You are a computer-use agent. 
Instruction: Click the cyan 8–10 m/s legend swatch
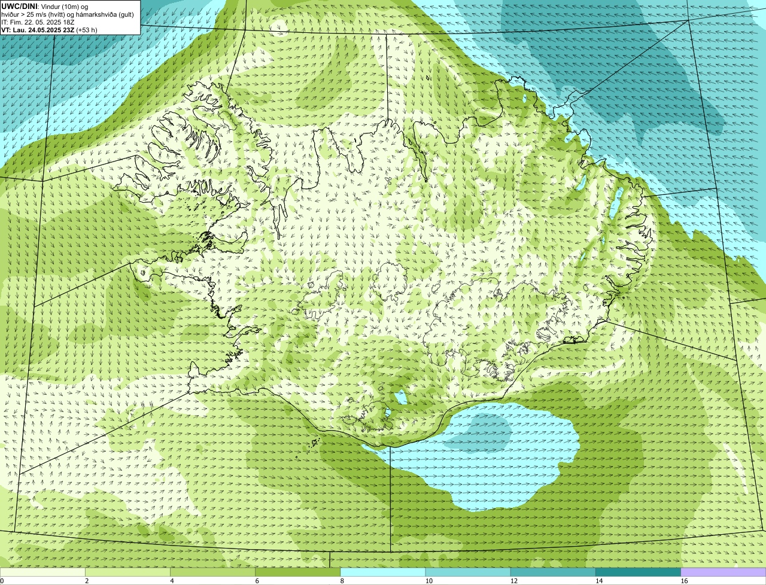[383, 572]
